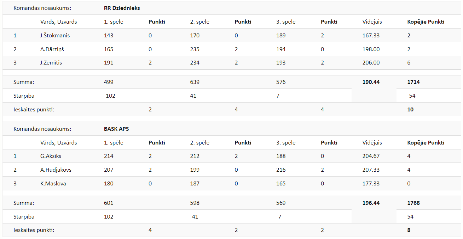Click J.Zemītis average 206.00
The width and height of the screenshot is (463, 239).
371,63
